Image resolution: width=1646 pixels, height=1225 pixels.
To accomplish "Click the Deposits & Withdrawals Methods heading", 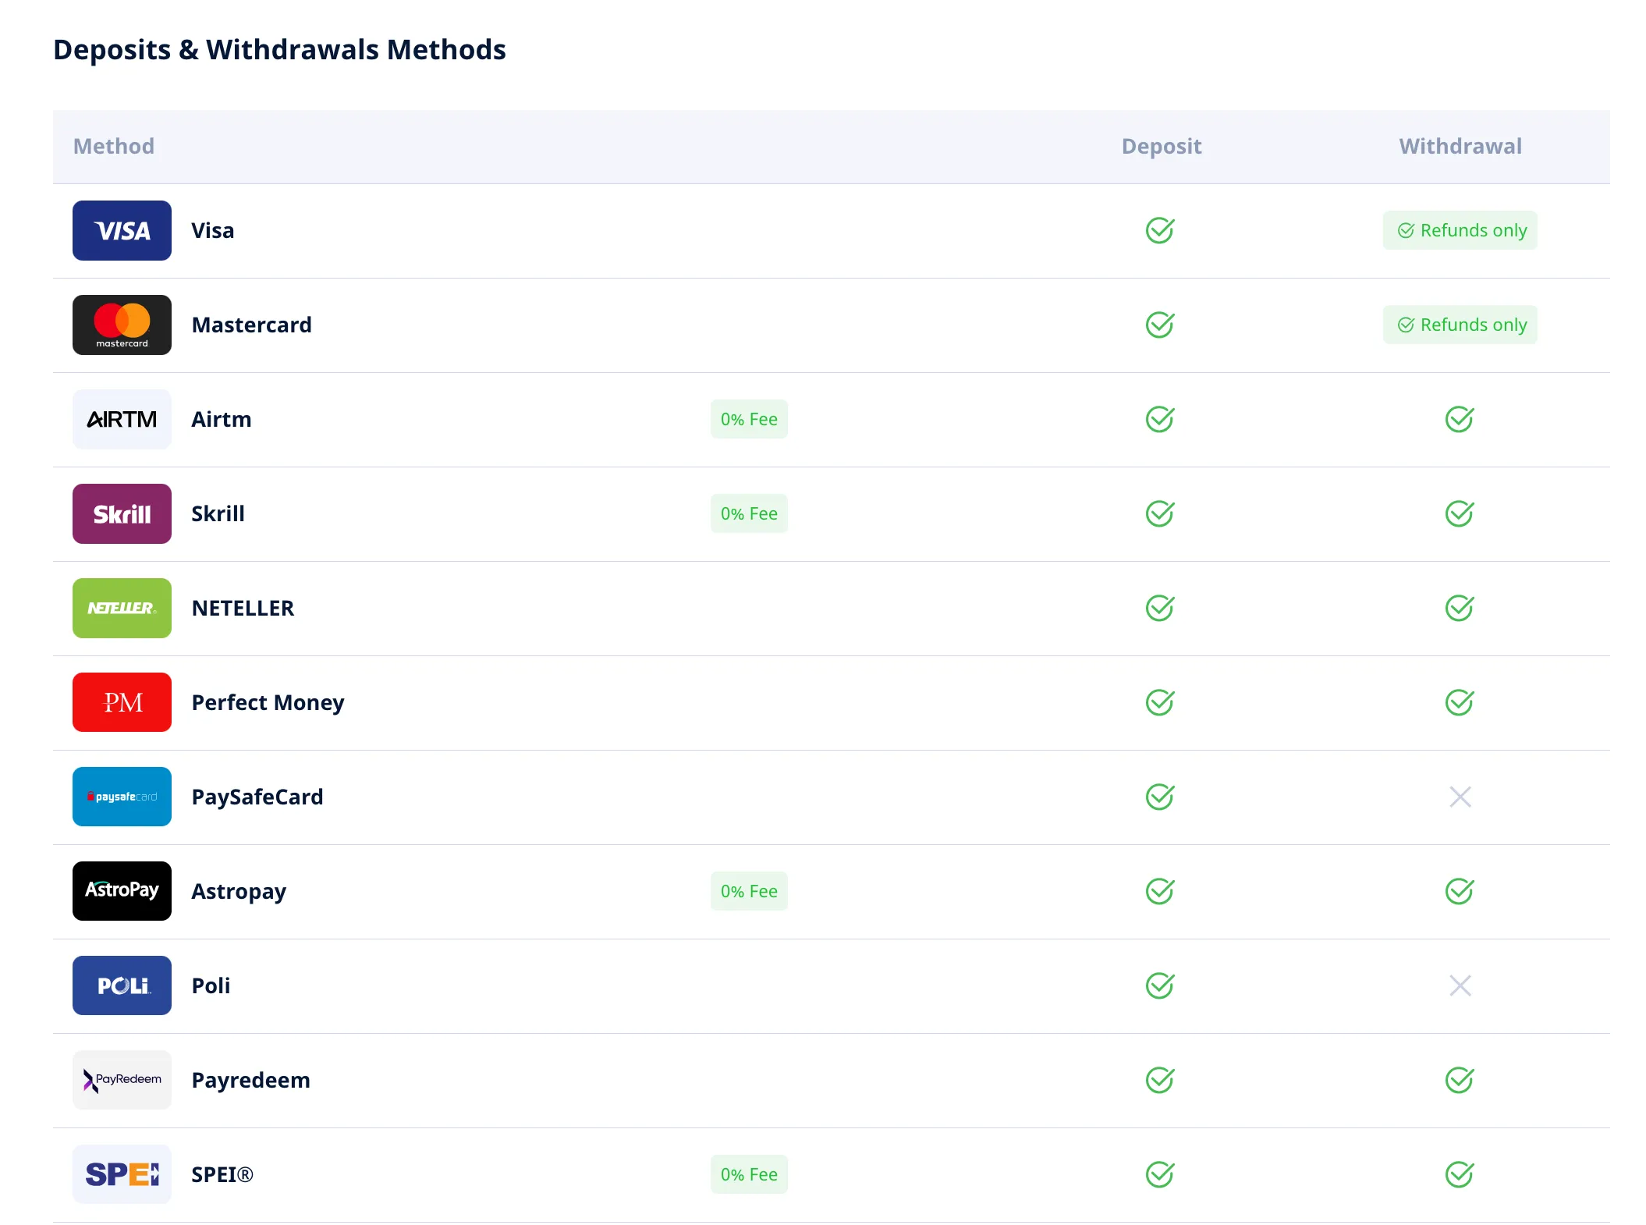I will [x=279, y=49].
